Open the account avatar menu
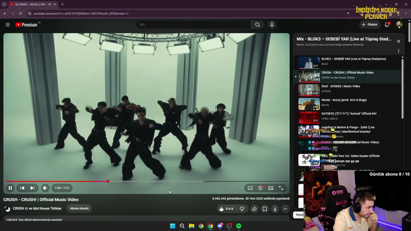411x231 pixels. coord(399,25)
